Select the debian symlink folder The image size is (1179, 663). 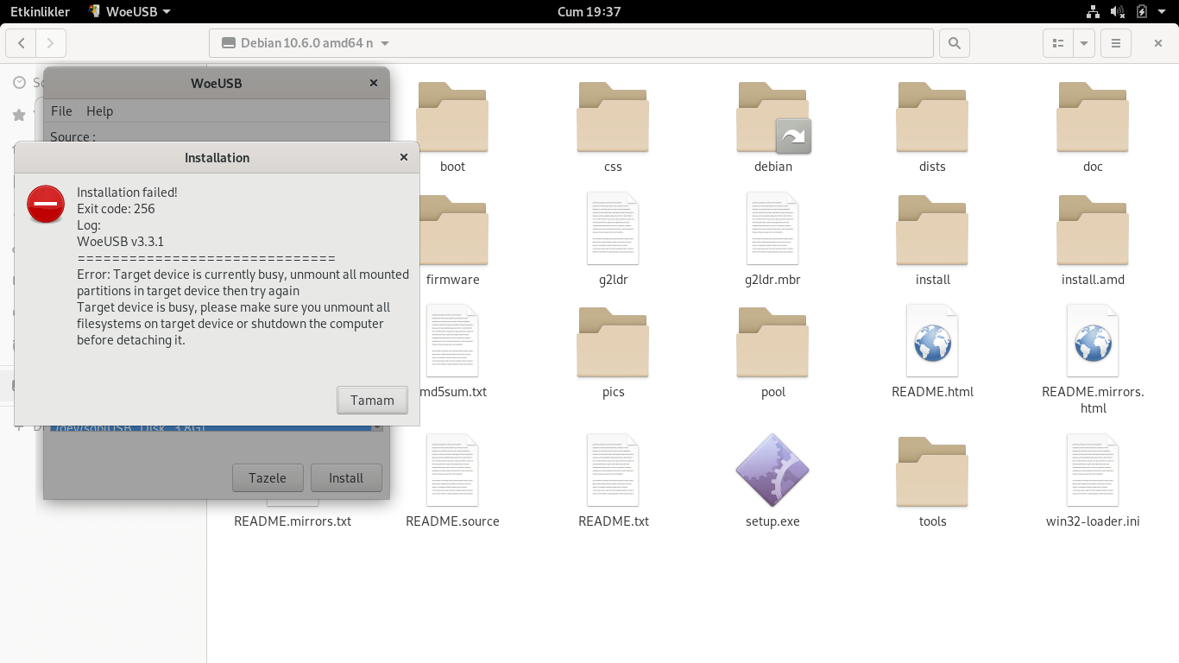point(773,117)
